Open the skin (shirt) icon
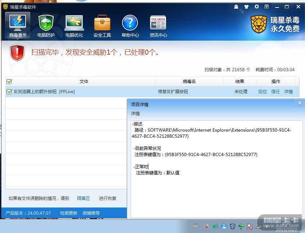 (246, 7)
